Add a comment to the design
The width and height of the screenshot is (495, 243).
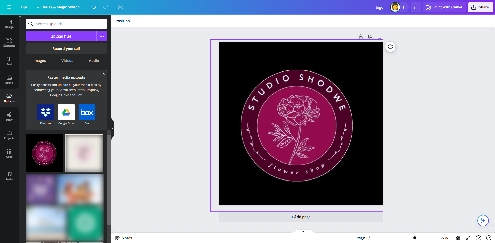(x=390, y=47)
